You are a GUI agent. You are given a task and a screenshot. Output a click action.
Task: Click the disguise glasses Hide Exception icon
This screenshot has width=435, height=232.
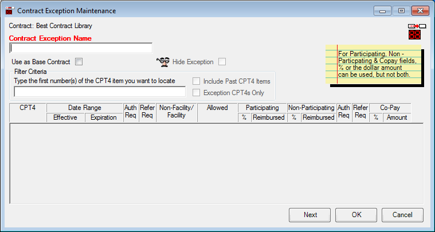click(163, 62)
